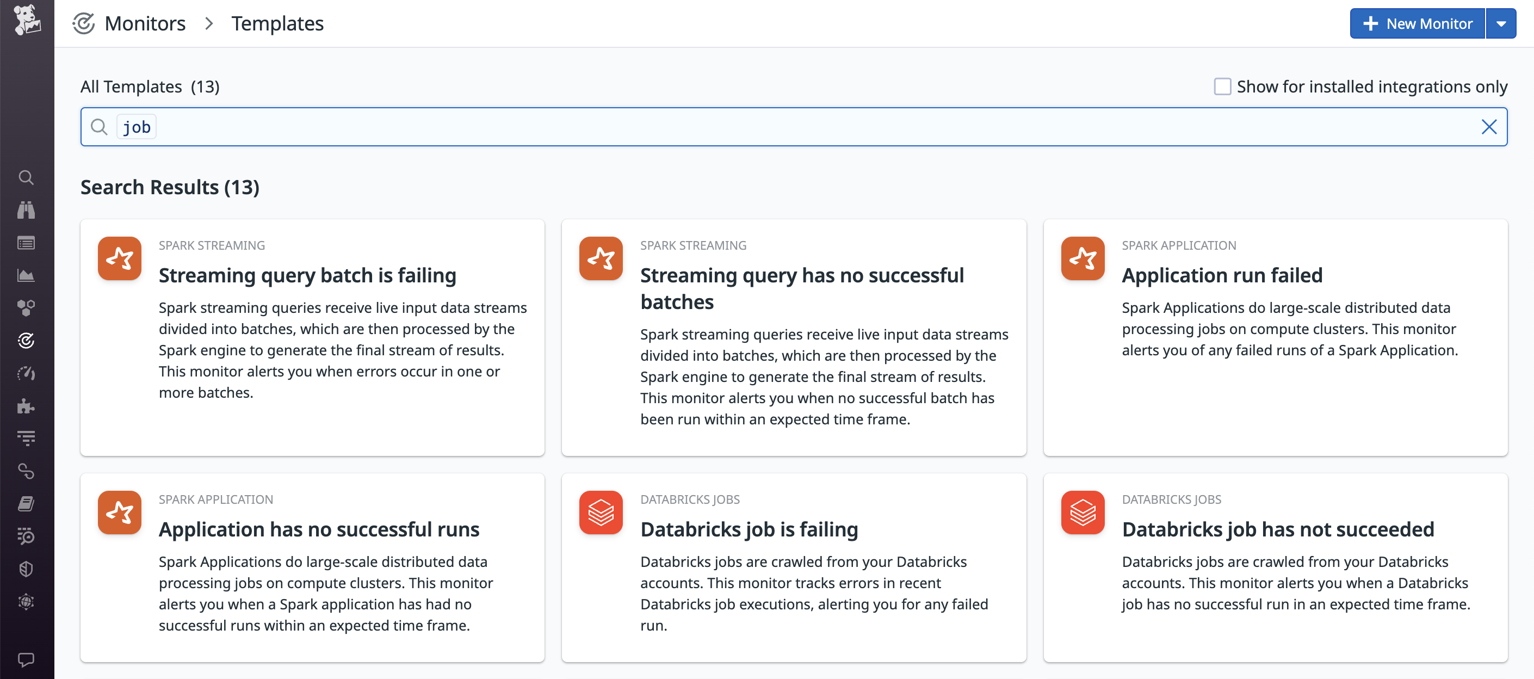Open the help chat bubble icon
The height and width of the screenshot is (679, 1534).
(x=26, y=659)
